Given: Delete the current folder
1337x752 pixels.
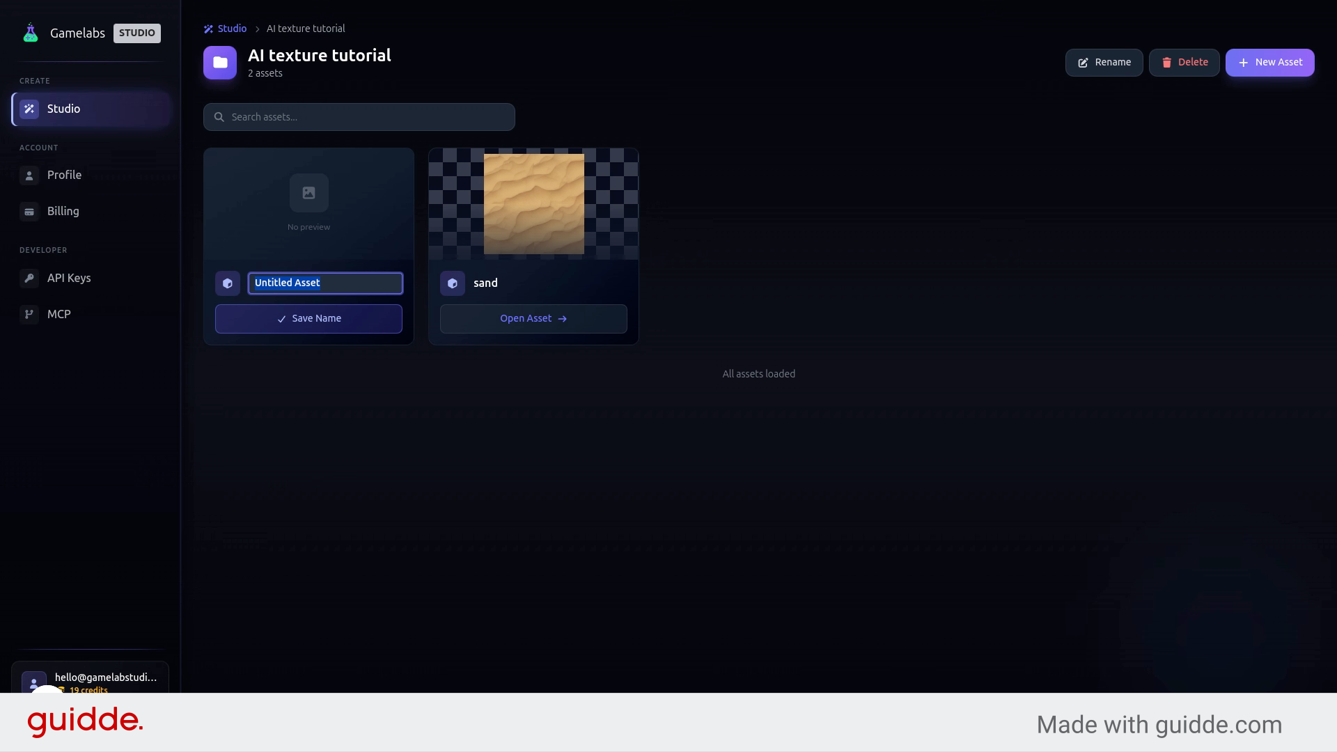Looking at the screenshot, I should pos(1184,63).
